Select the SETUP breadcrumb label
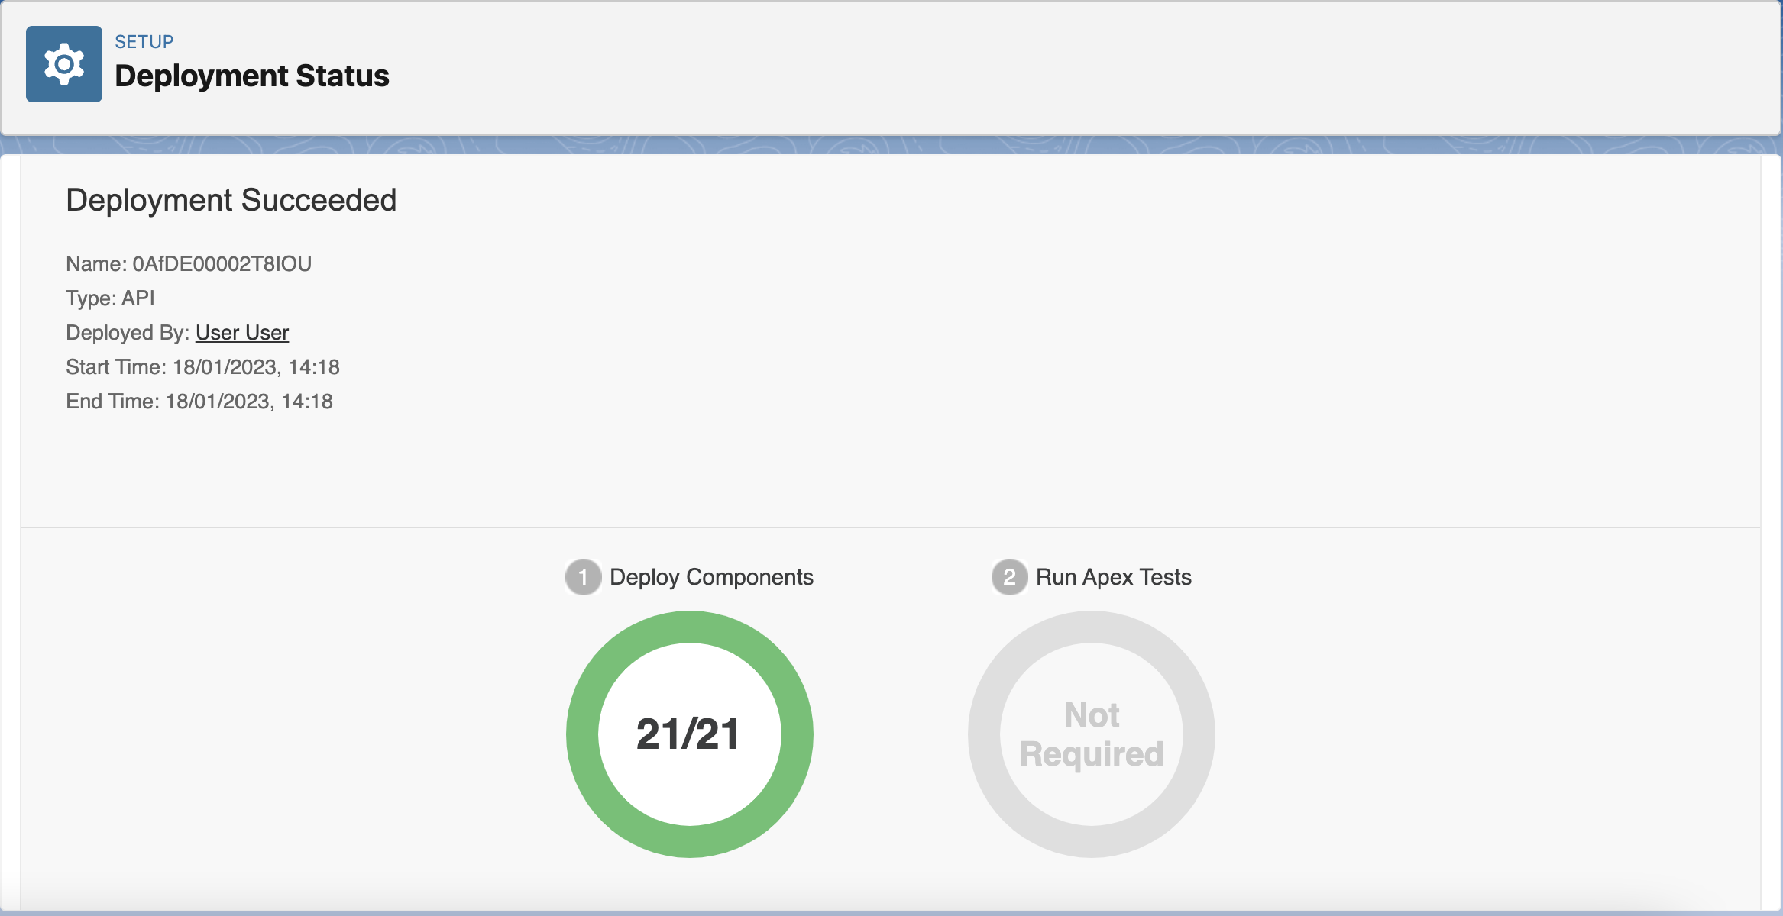Image resolution: width=1783 pixels, height=916 pixels. click(144, 41)
